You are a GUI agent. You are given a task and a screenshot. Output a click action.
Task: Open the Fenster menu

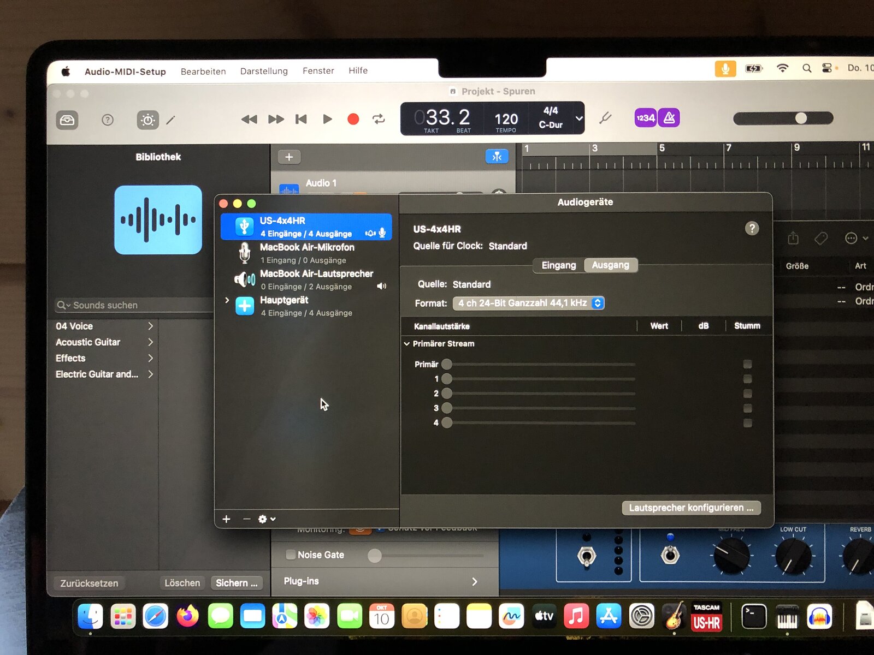[318, 70]
